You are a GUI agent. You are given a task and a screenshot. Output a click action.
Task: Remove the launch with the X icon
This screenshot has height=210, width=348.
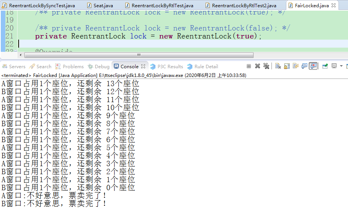[257, 66]
